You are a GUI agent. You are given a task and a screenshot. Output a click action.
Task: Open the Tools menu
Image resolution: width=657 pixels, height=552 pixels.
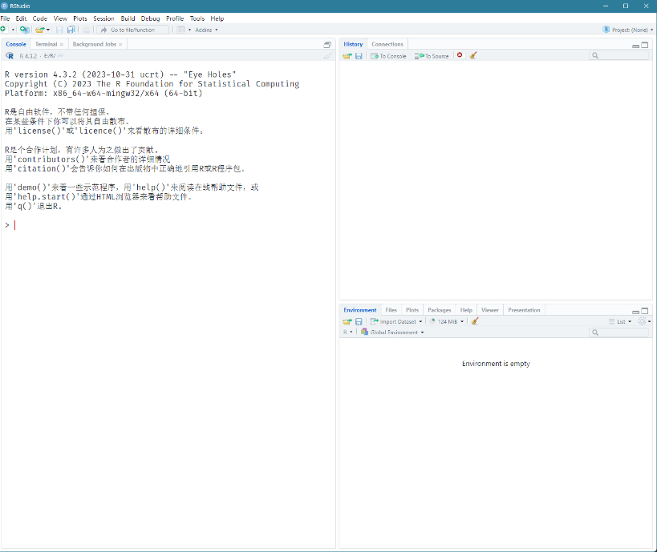[x=197, y=18]
